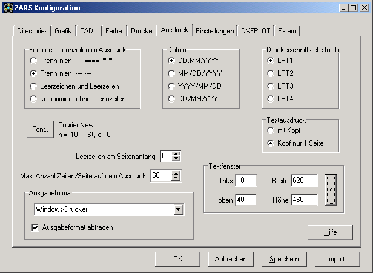Image resolution: width=373 pixels, height=273 pixels.
Task: Click Speichern to save configuration
Action: [x=284, y=259]
